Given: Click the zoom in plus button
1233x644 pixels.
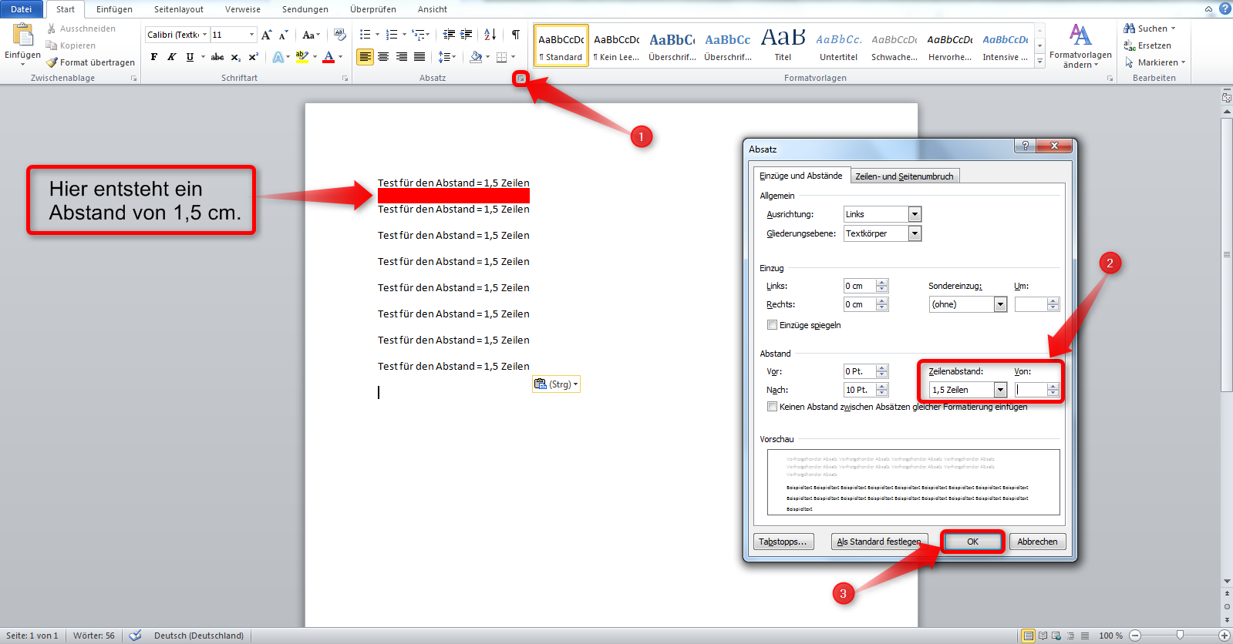Looking at the screenshot, I should pos(1225,636).
